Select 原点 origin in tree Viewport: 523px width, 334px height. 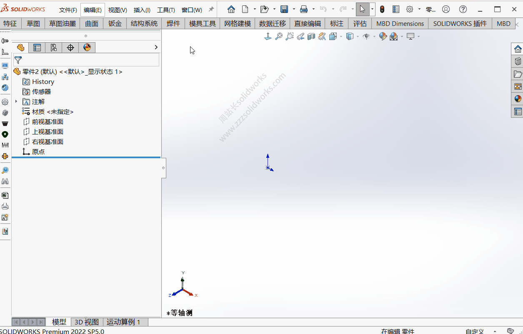point(33,152)
